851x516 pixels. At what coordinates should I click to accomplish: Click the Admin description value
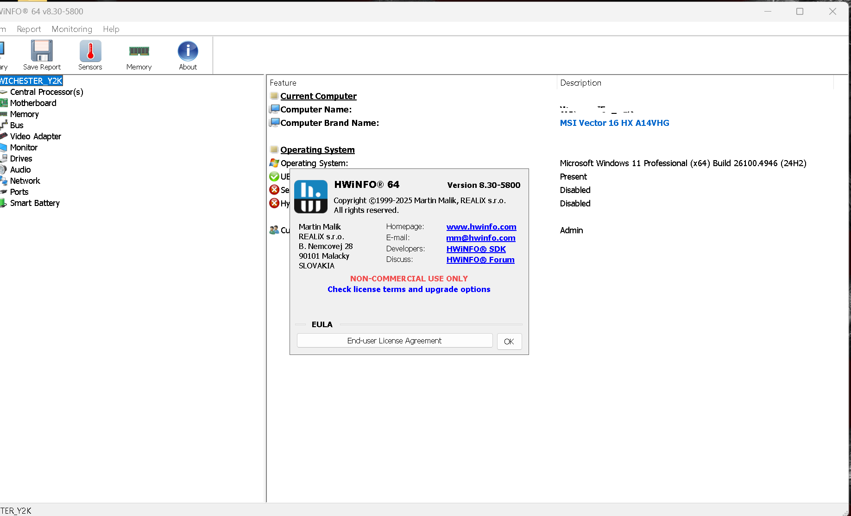point(571,230)
